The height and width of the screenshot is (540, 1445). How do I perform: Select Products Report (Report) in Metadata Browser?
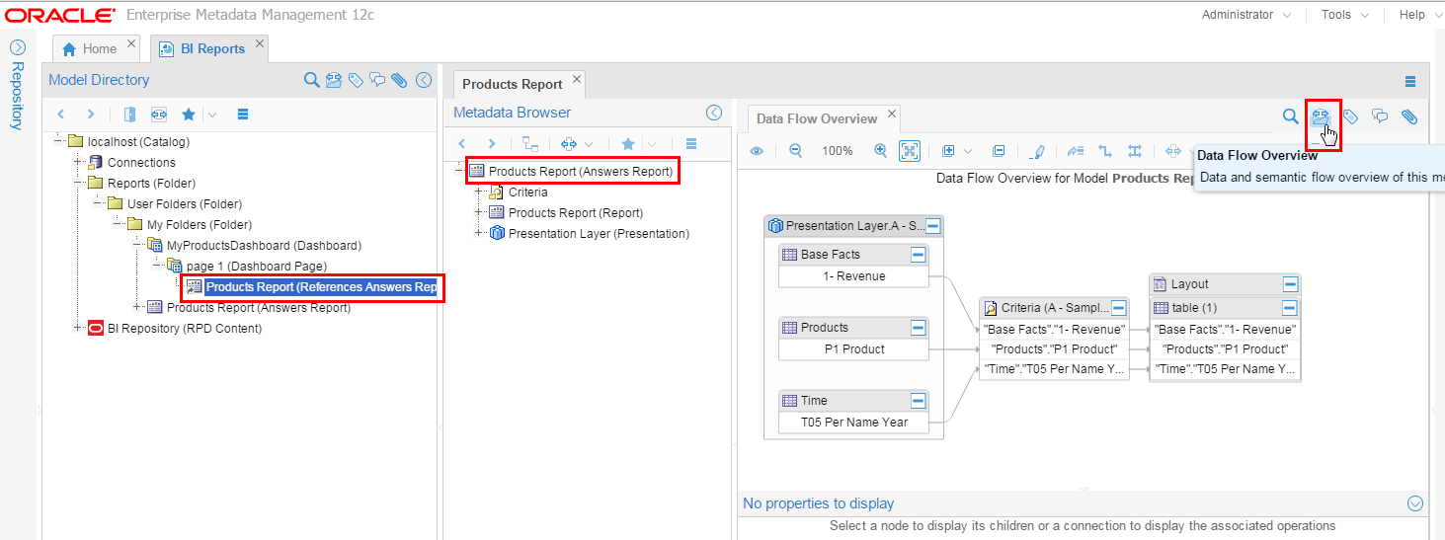click(576, 213)
